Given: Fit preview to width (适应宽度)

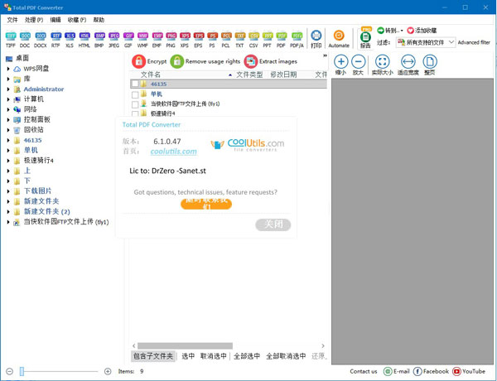Looking at the screenshot, I should pos(408,65).
